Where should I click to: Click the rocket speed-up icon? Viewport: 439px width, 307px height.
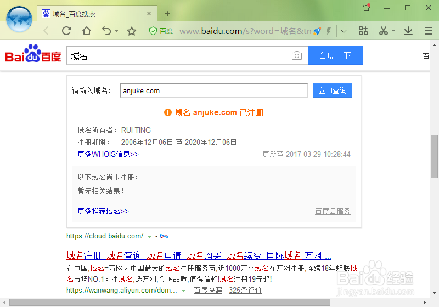coord(317,31)
